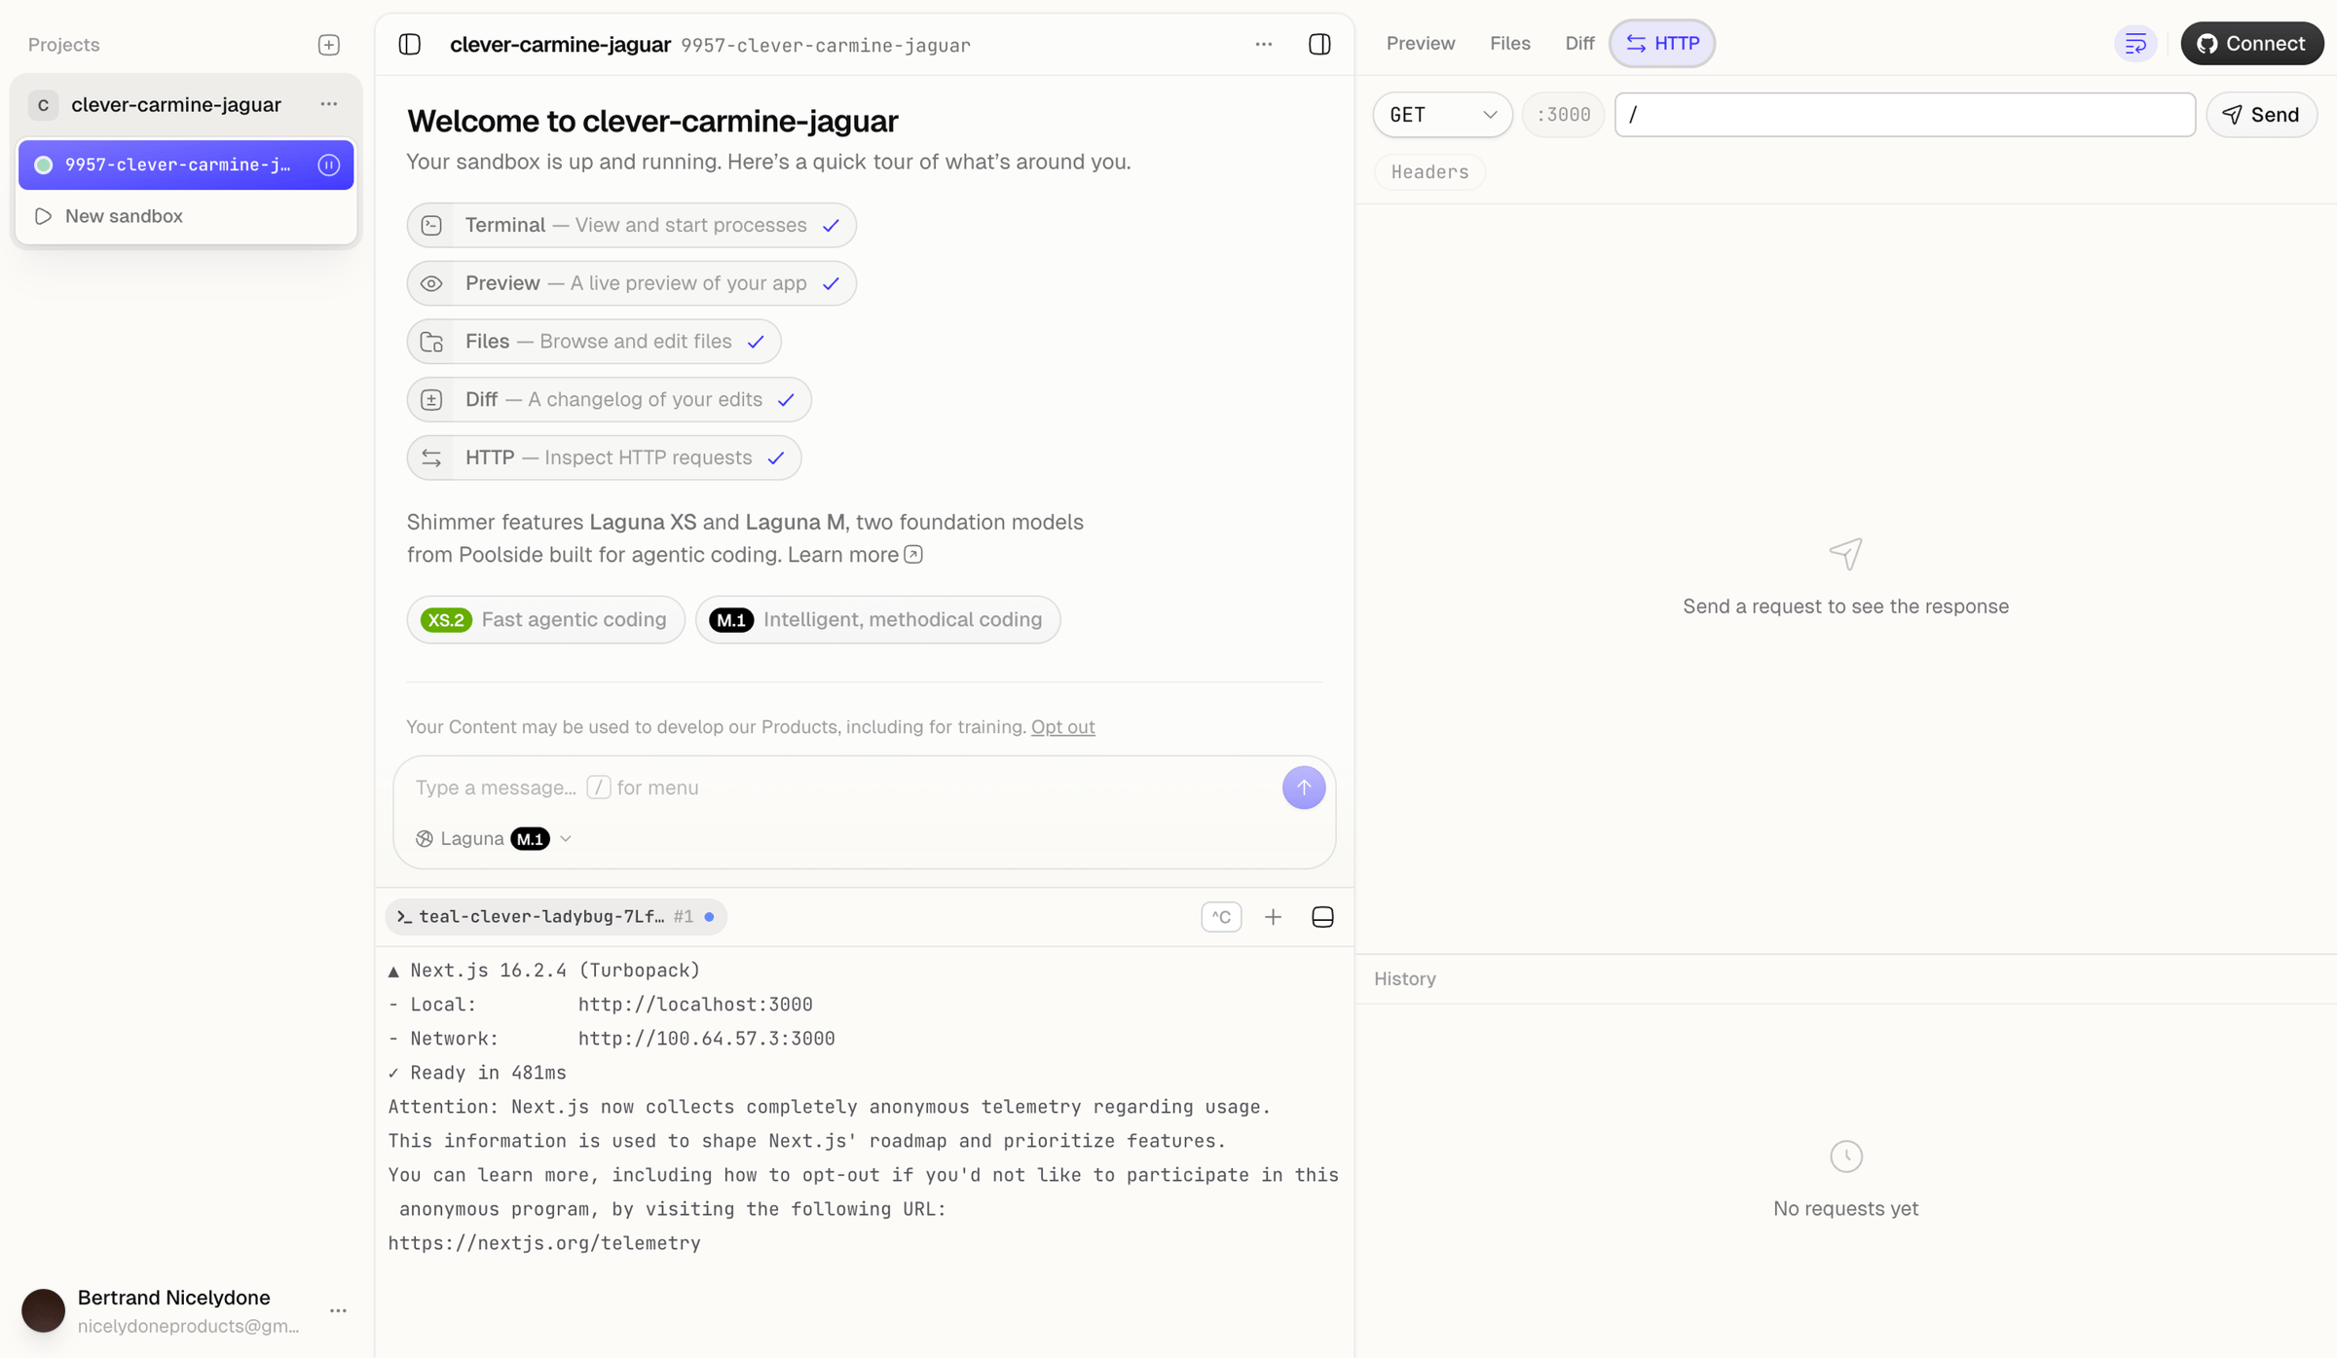The image size is (2337, 1358).
Task: Add a new terminal tab
Action: tap(1273, 917)
